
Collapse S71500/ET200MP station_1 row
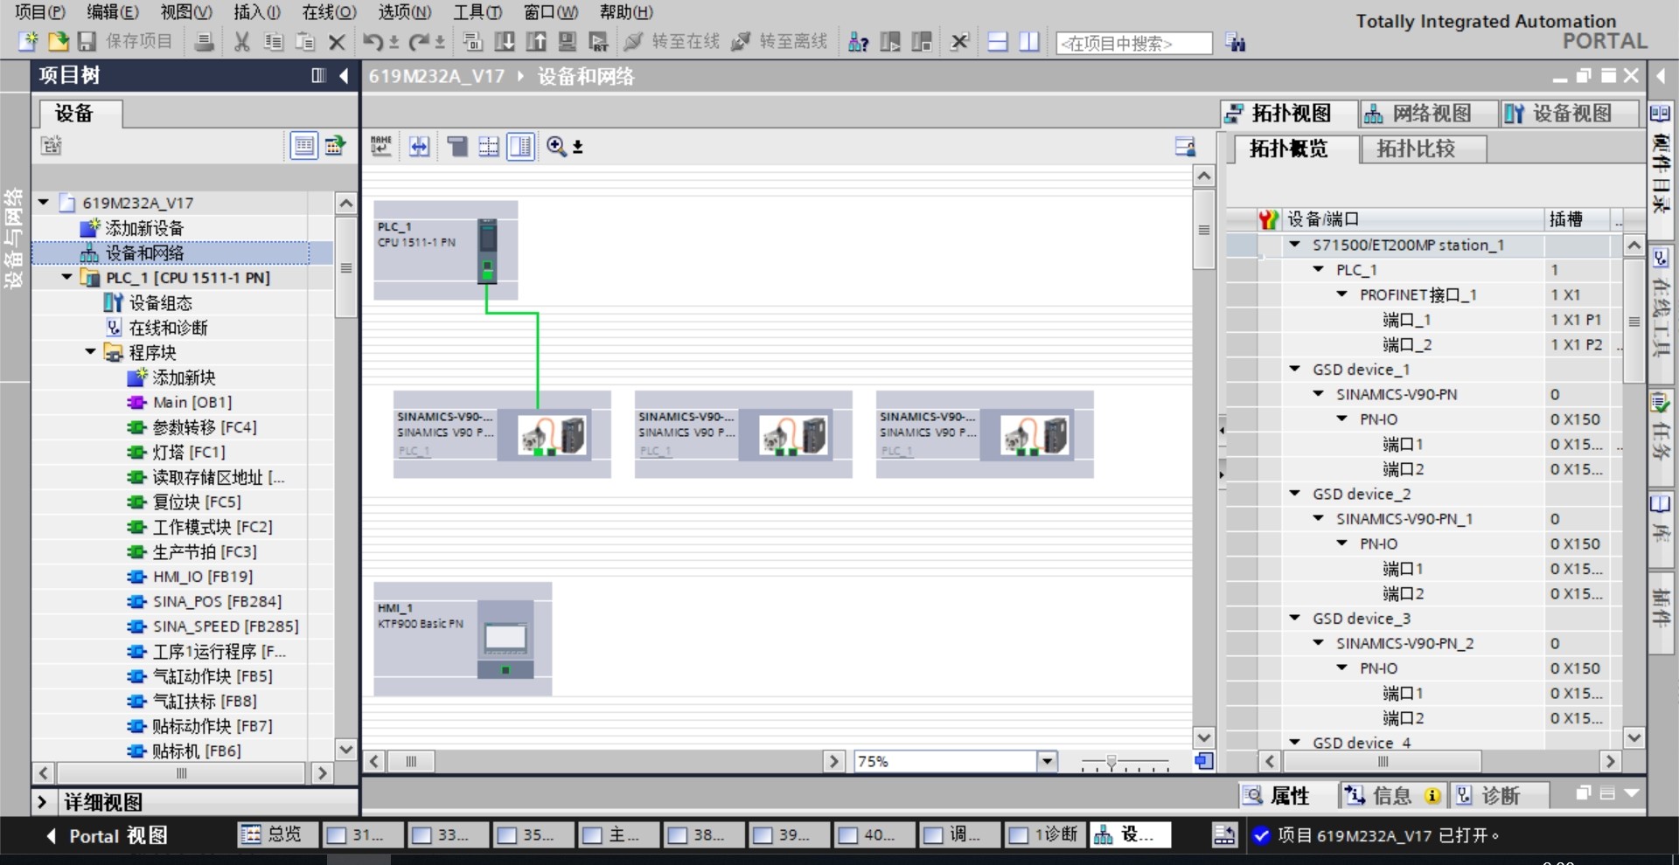click(x=1295, y=245)
